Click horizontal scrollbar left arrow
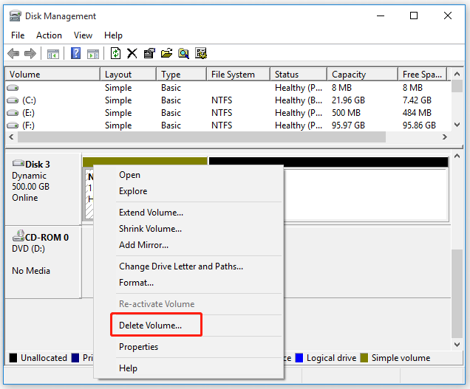This screenshot has height=389, width=470. pyautogui.click(x=11, y=137)
